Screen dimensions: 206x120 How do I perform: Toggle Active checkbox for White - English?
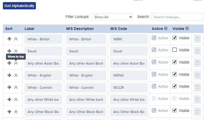point(154,74)
